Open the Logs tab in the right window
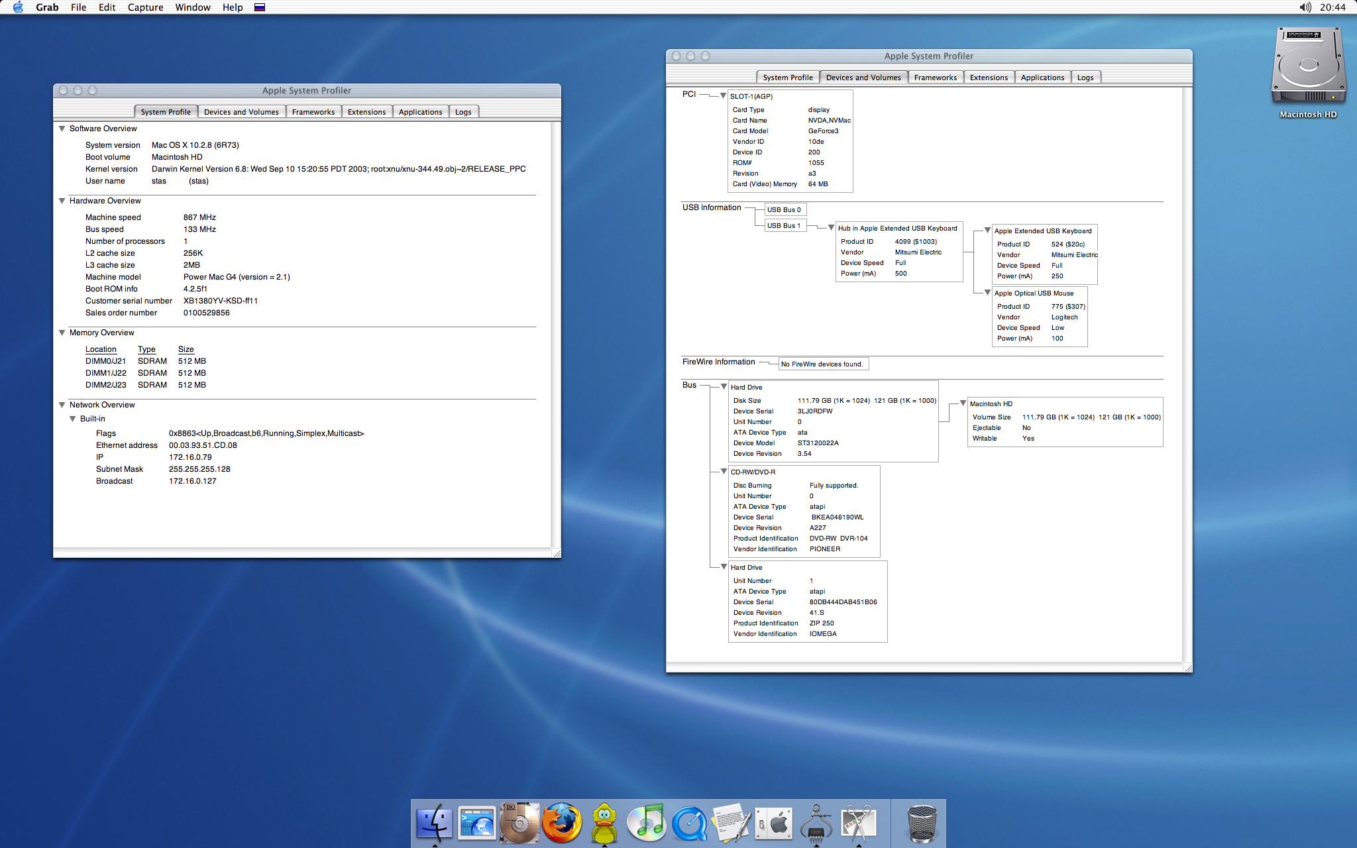1357x848 pixels. tap(1085, 78)
